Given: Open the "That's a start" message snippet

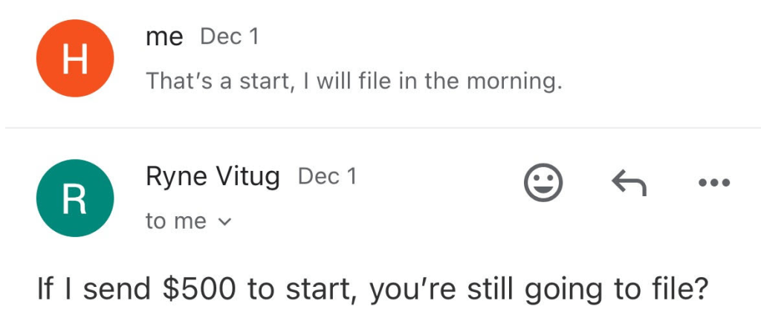Looking at the screenshot, I should 353,80.
